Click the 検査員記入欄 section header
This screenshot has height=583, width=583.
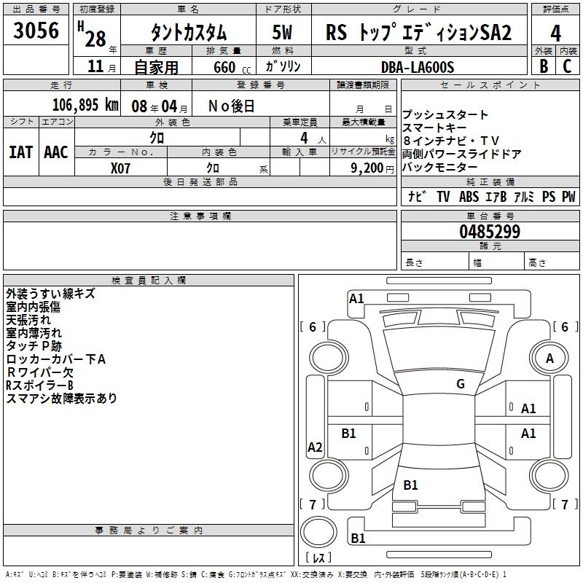tap(149, 281)
